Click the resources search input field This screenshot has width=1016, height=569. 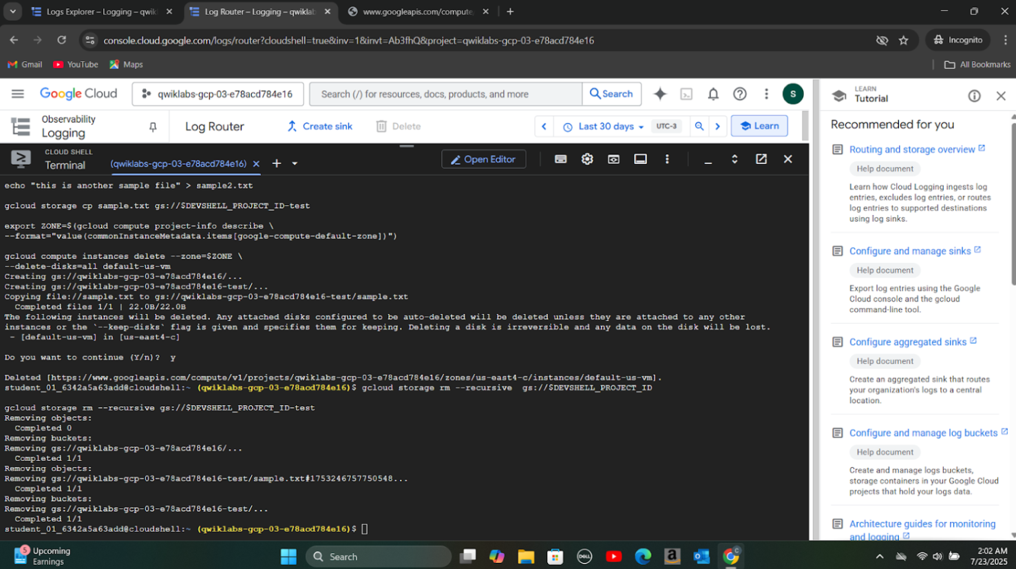(445, 94)
